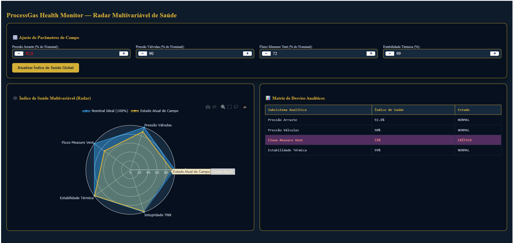Click the 92.8% health index cell
Viewport: 513px width, 243px height.
click(x=413, y=120)
